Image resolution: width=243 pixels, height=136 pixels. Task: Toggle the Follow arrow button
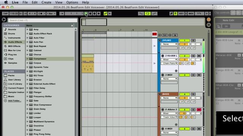(x=62, y=14)
